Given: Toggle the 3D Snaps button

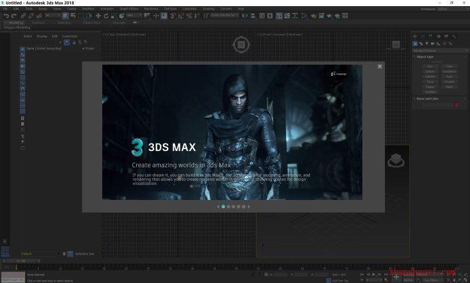Looking at the screenshot, I should (x=172, y=16).
